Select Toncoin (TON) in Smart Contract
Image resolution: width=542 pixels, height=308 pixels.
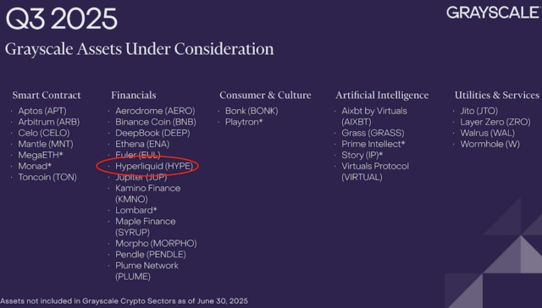point(47,177)
